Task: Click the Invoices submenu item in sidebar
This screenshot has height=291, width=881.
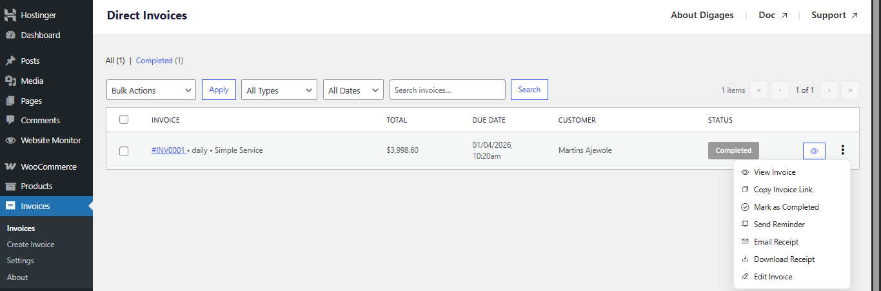Action: tap(21, 228)
